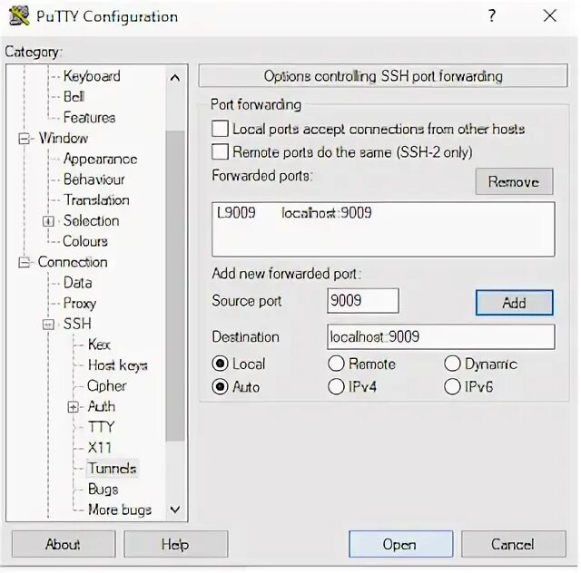
Task: Select the Tunnels category
Action: coord(112,469)
